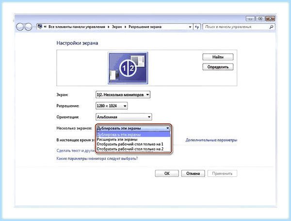291x221 pixels.
Task: Open 'Все элементы панели управления' breadcrumb
Action: click(x=77, y=27)
